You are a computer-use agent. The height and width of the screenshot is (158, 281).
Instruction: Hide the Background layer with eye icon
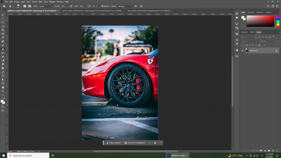click(x=242, y=51)
